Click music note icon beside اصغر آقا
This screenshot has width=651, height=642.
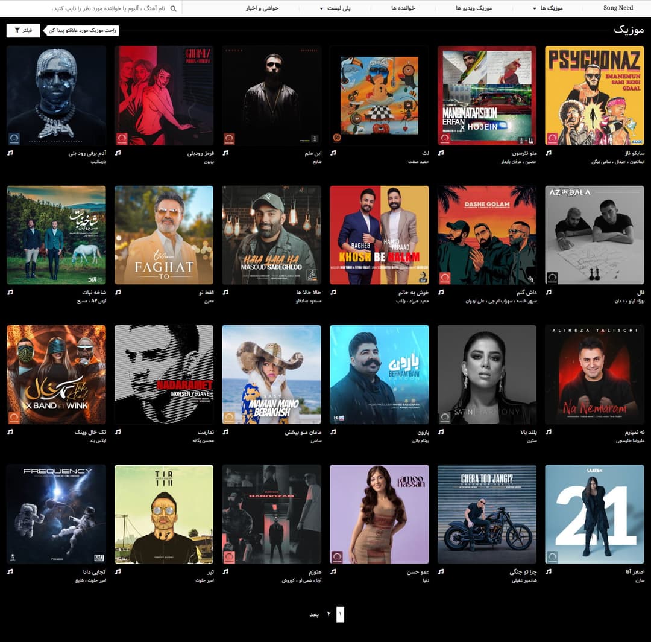click(x=549, y=571)
